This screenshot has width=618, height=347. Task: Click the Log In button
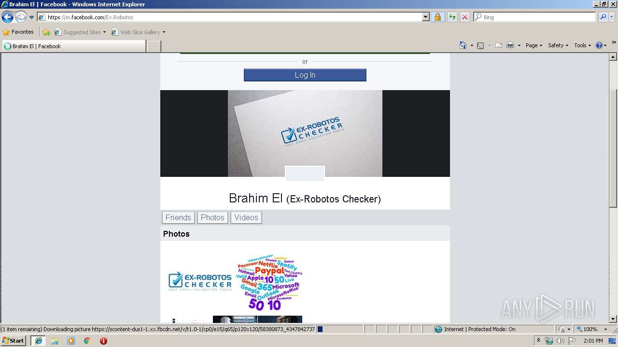305,75
